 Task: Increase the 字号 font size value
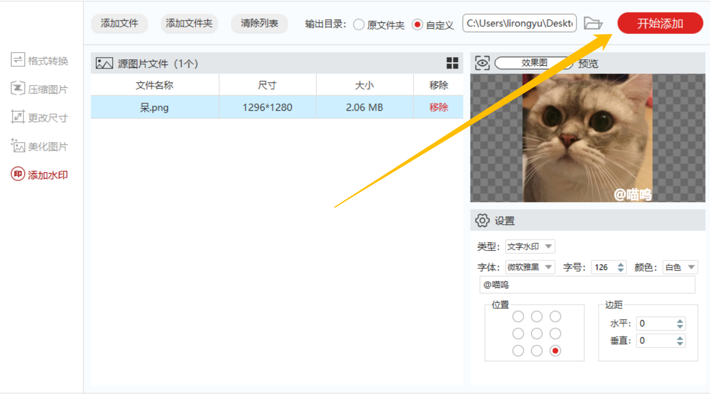pos(621,264)
